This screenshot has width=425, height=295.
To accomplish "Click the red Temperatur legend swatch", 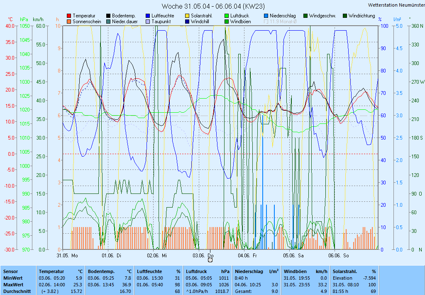I will (x=69, y=16).
